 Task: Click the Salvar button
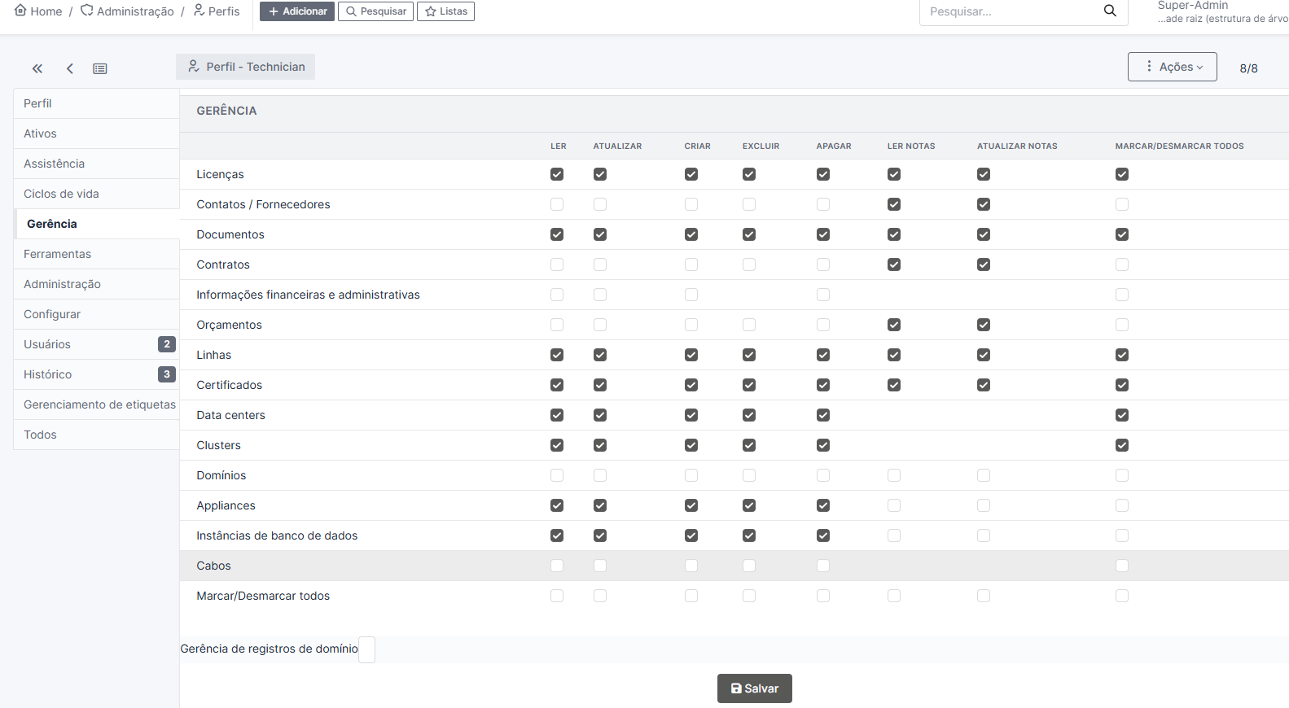coord(754,688)
